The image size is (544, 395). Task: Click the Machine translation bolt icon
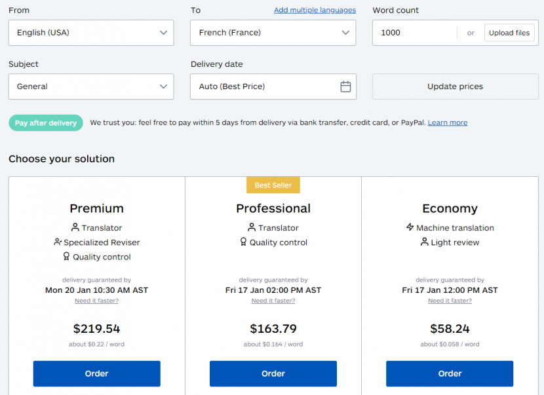coord(410,227)
